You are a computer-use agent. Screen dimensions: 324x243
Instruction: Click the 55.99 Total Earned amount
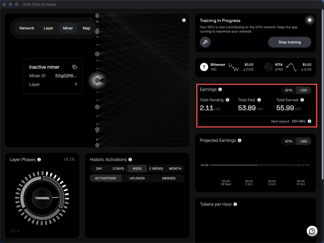(285, 108)
